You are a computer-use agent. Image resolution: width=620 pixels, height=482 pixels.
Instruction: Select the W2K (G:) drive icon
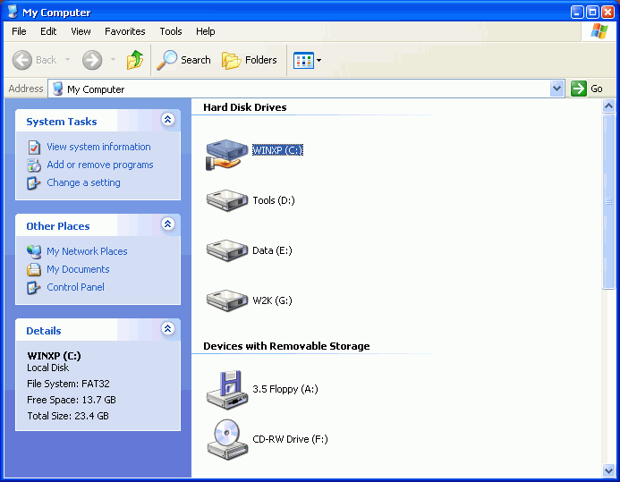click(x=226, y=300)
